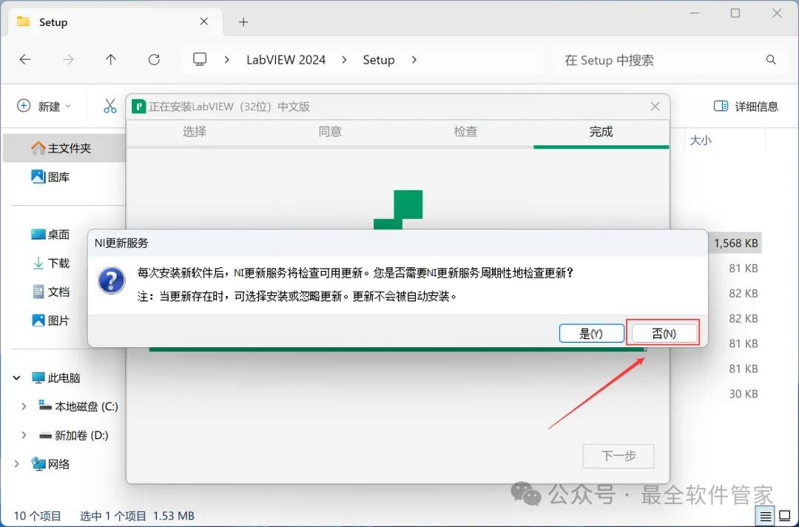Switch to details list view icon
This screenshot has height=527, width=799.
click(x=766, y=517)
